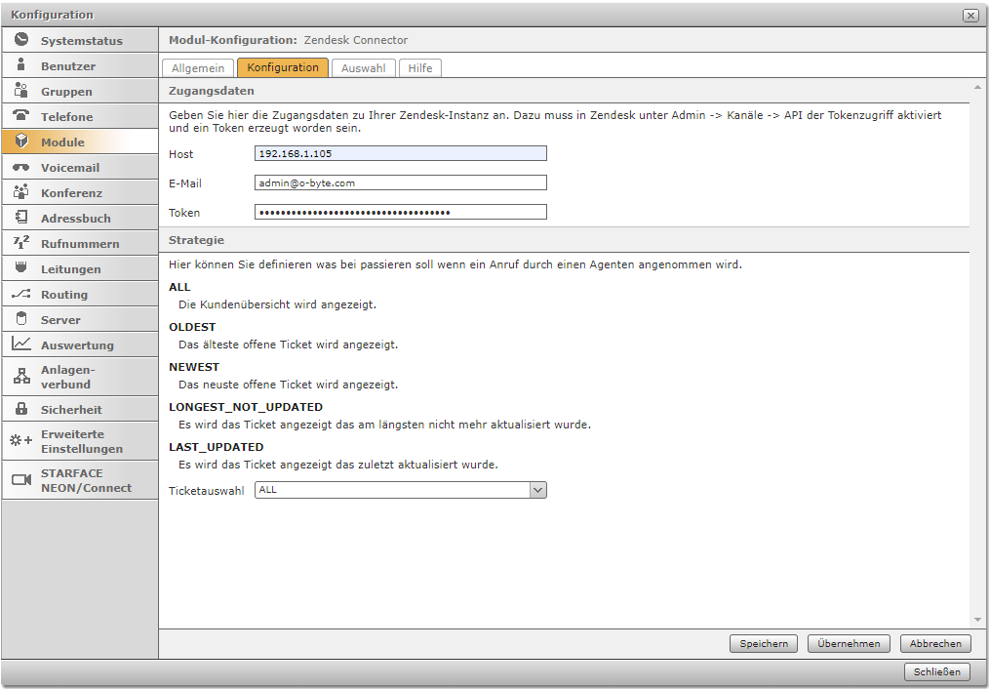Click the scrollbar down arrow
This screenshot has height=689, width=989.
coord(977,620)
